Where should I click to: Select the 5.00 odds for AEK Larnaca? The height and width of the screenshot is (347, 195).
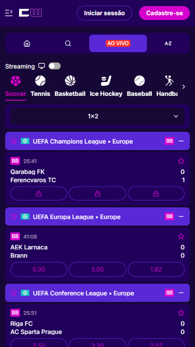click(39, 269)
